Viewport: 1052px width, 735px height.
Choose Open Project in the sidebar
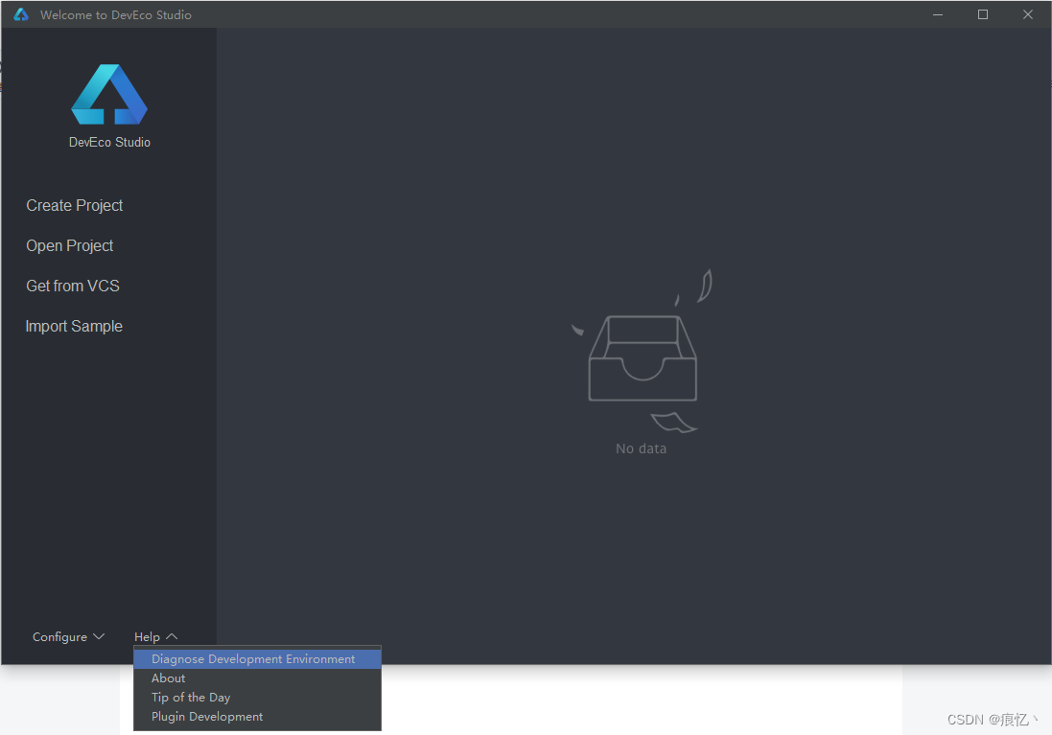coord(70,245)
